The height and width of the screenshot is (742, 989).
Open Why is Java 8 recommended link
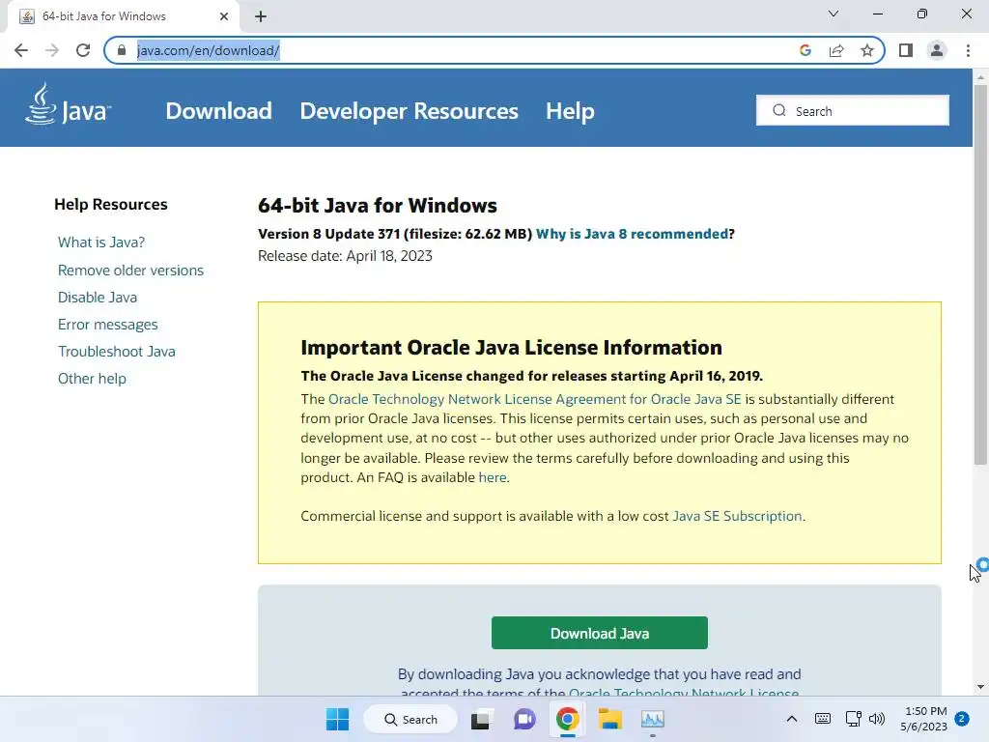pos(632,234)
